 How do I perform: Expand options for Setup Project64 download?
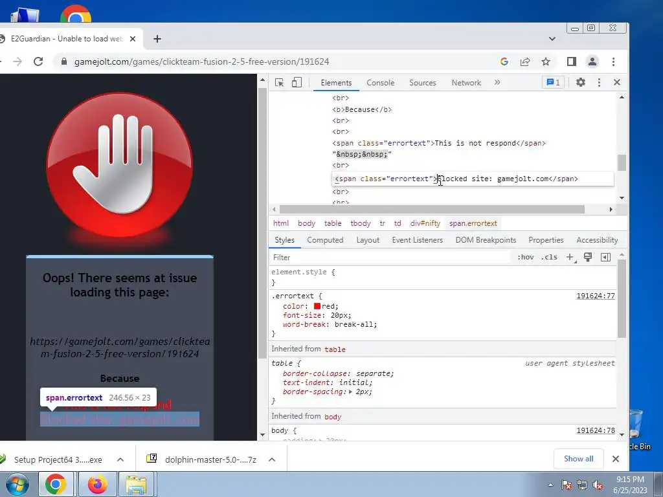coord(120,459)
